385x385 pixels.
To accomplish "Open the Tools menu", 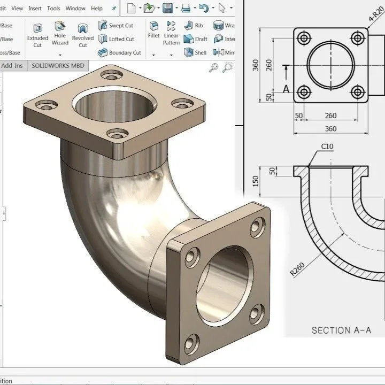I will coord(53,9).
